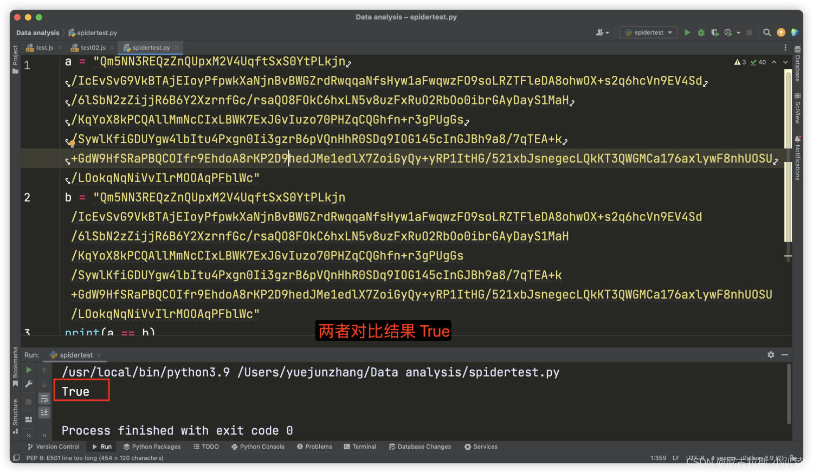Open the editor tabs more options menu

[x=785, y=48]
